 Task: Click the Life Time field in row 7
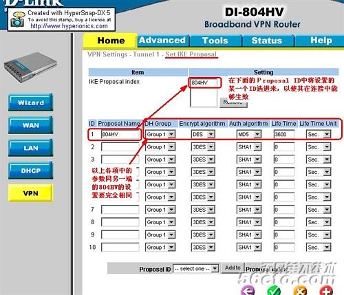tap(284, 210)
